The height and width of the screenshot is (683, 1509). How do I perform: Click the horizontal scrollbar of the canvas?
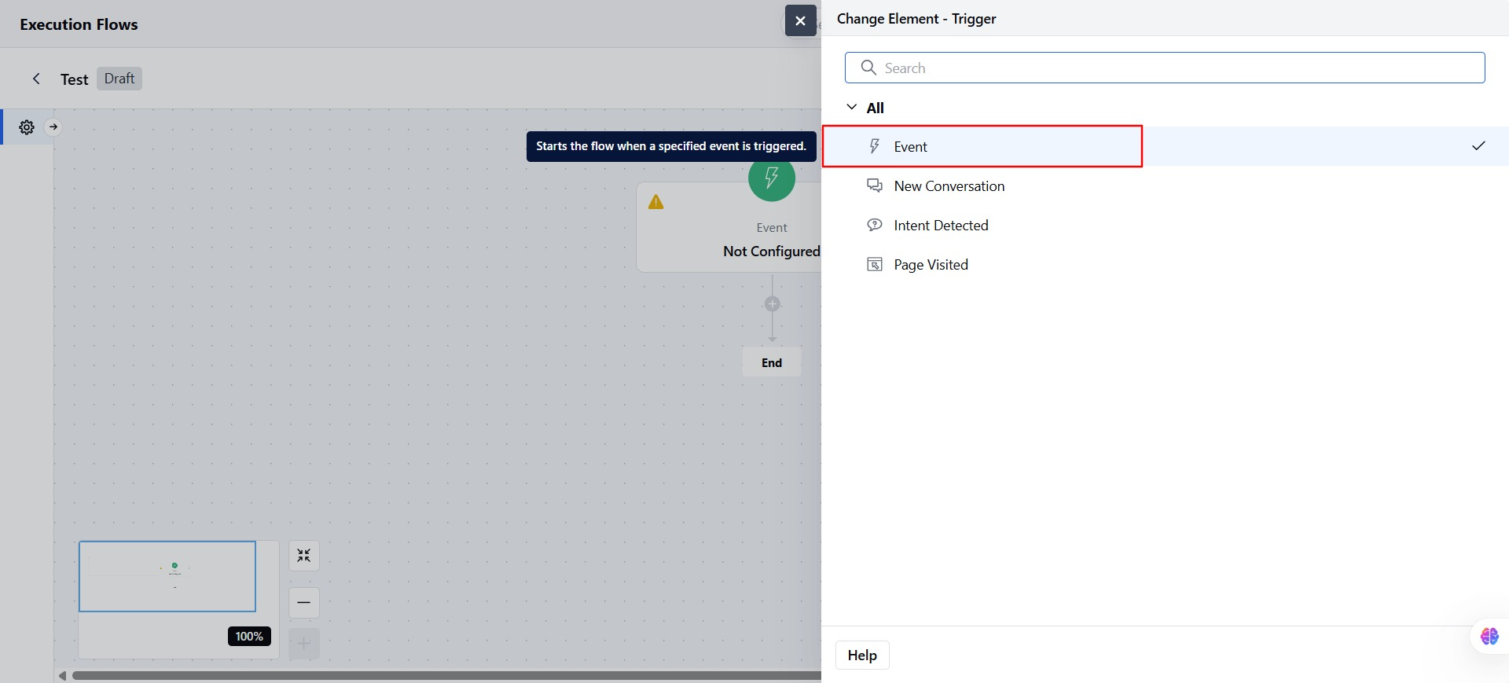coord(446,675)
